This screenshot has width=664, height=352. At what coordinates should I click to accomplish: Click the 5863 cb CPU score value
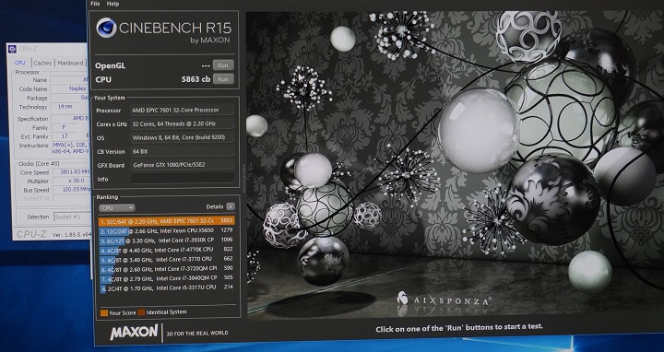pyautogui.click(x=196, y=79)
